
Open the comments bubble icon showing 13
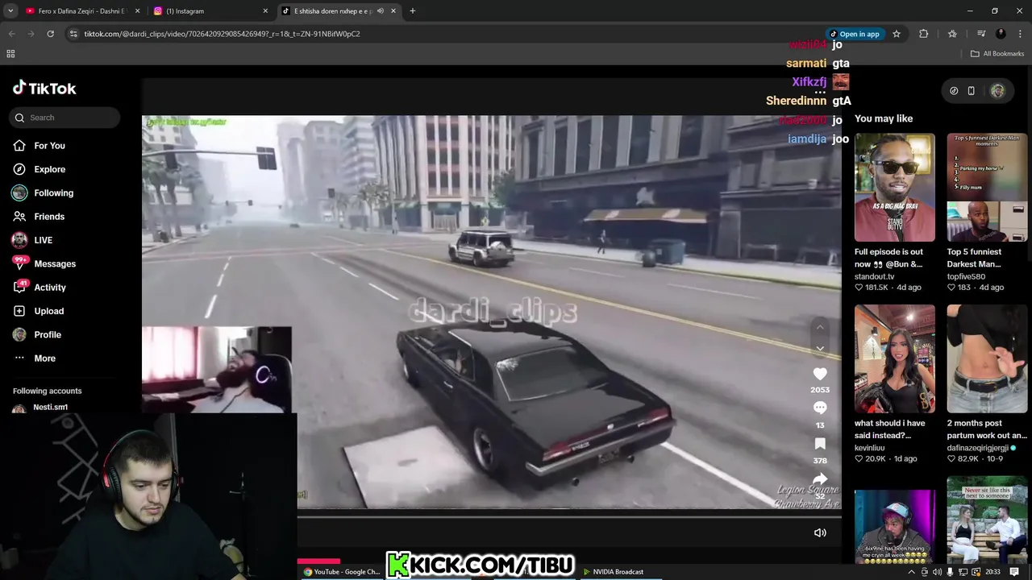coord(820,408)
